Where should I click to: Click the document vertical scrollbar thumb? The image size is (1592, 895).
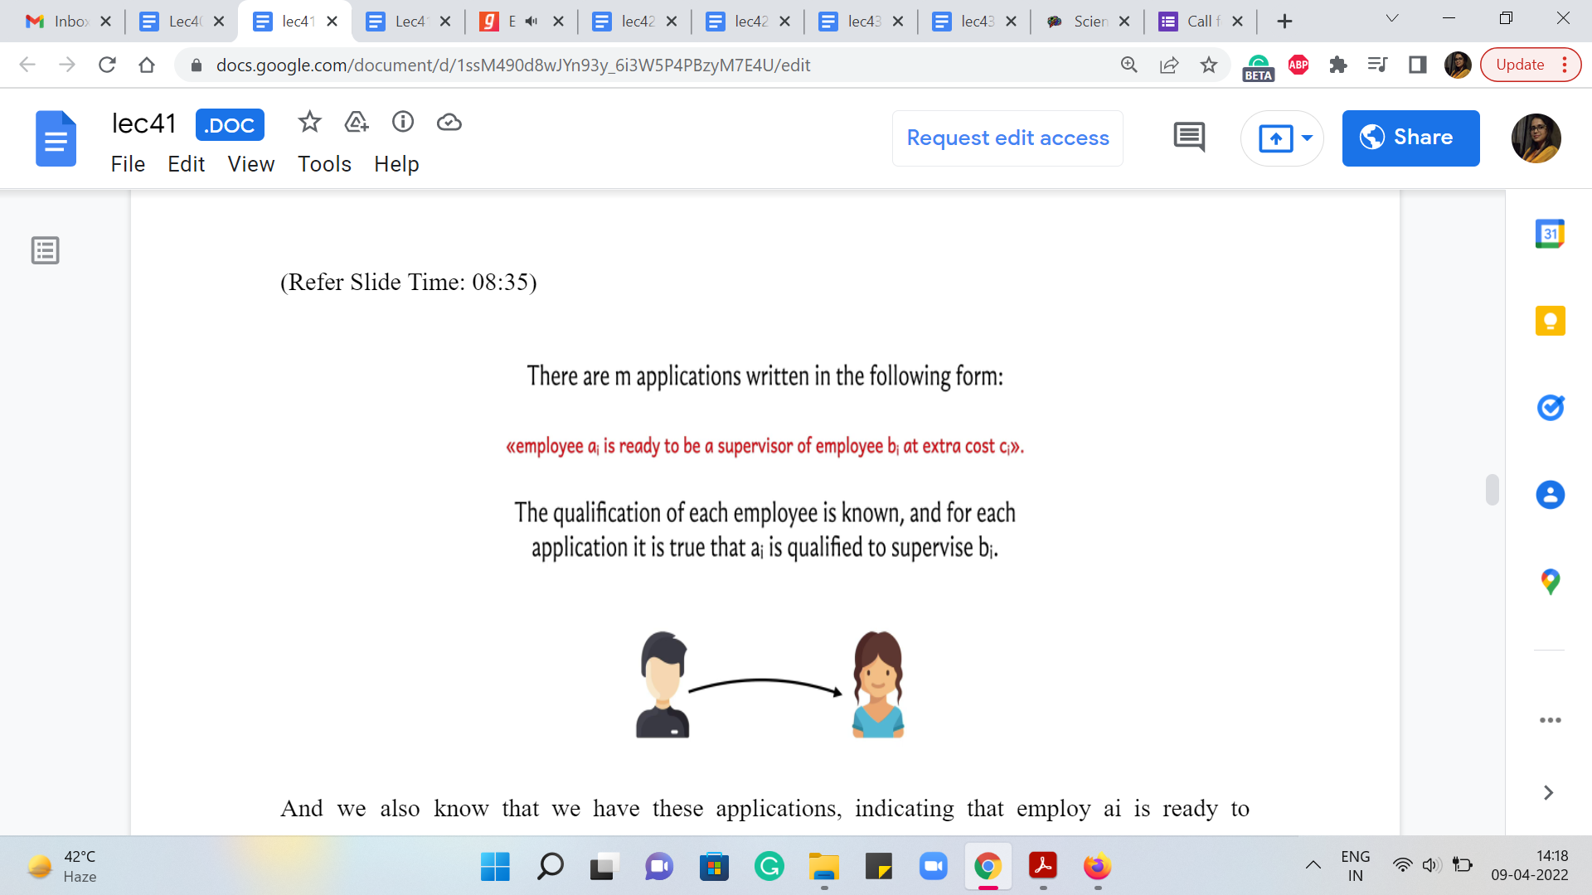coord(1492,490)
